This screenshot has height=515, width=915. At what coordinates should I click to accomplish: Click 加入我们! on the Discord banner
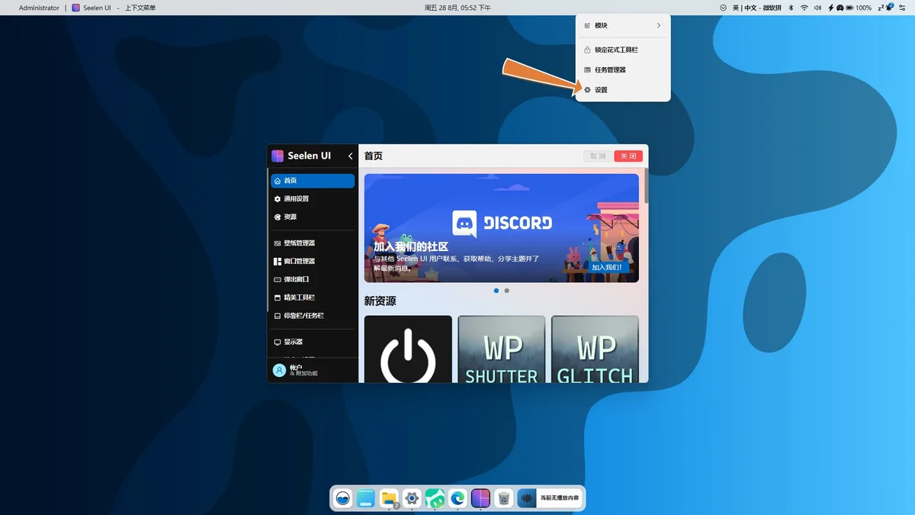point(607,268)
